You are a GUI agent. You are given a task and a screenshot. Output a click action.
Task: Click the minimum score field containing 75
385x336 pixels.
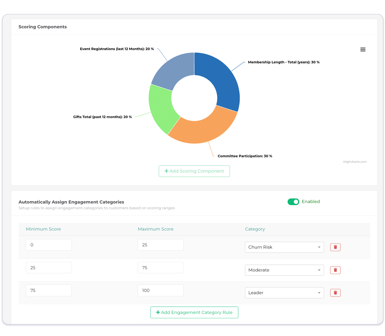tap(49, 290)
